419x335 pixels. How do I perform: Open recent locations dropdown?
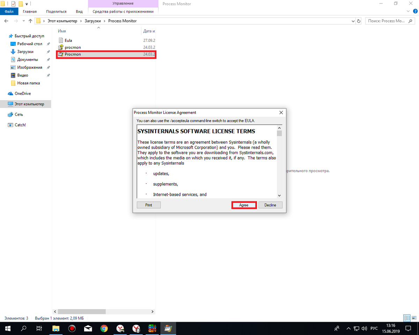pyautogui.click(x=24, y=21)
